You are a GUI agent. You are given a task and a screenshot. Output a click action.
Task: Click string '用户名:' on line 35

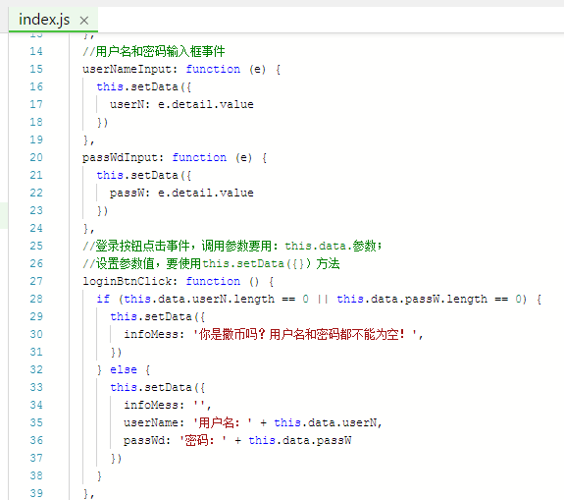223,422
